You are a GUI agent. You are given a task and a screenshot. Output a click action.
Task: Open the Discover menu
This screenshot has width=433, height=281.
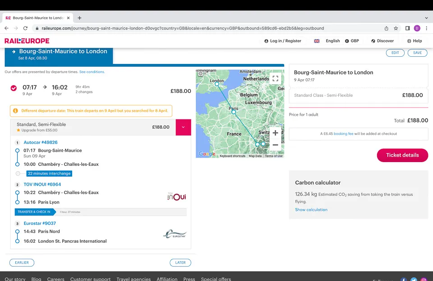click(x=382, y=41)
